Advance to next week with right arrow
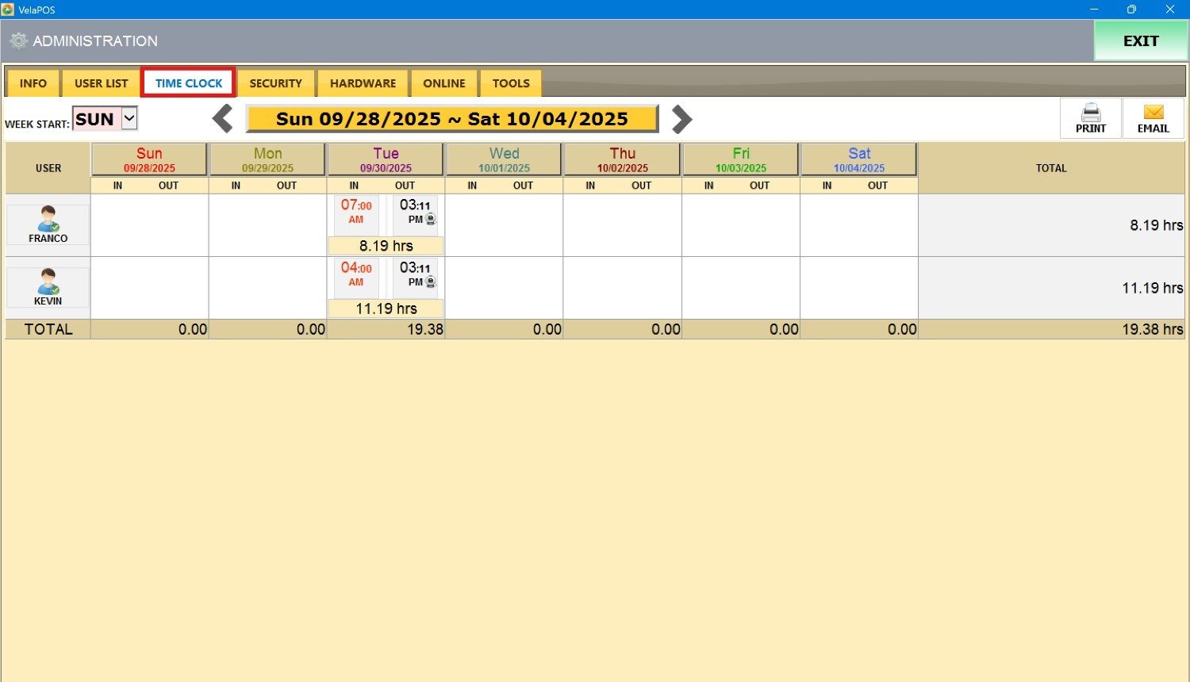This screenshot has height=682, width=1190. pyautogui.click(x=681, y=119)
